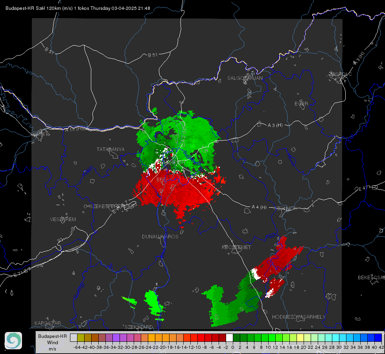Click the BÉKÉSCSABA city label
385x354 pixels.
[x=371, y=277]
